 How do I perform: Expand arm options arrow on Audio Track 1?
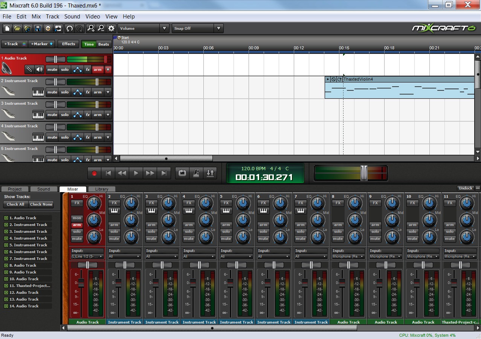(108, 69)
